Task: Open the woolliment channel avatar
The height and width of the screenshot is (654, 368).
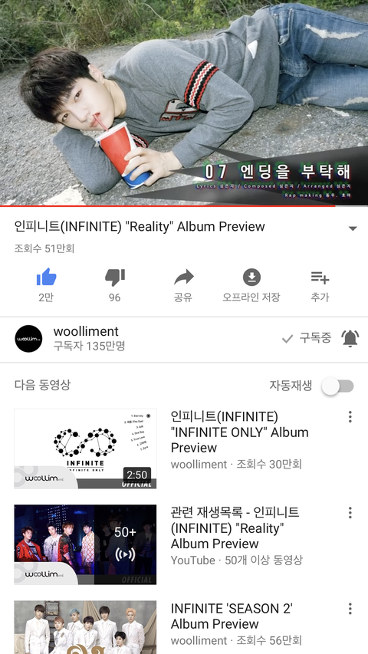Action: click(28, 339)
